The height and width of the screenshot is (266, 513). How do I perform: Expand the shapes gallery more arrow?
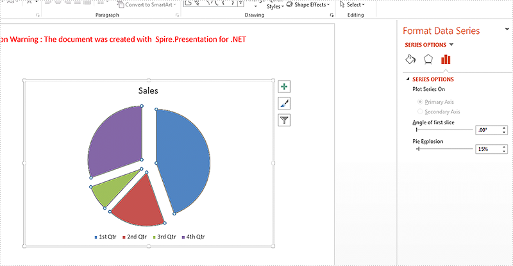click(241, 4)
